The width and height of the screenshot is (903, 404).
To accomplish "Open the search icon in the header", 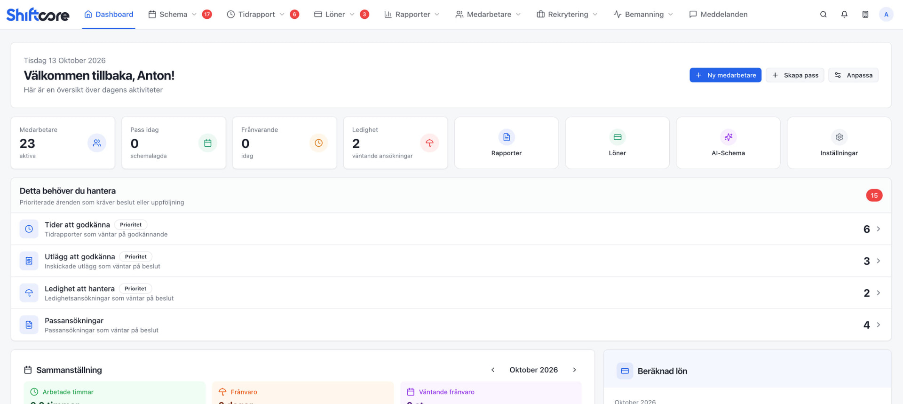I will (823, 15).
